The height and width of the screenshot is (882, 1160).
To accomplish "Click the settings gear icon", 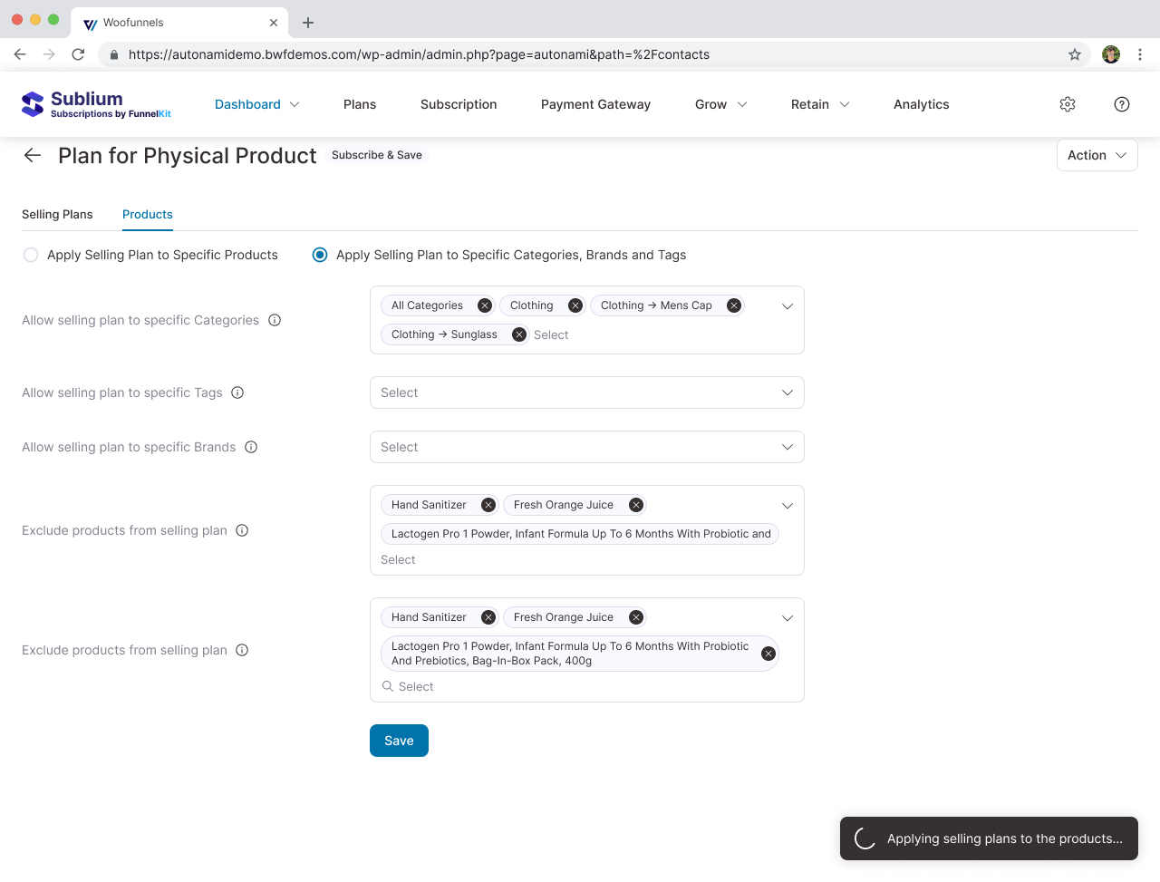I will 1068,104.
